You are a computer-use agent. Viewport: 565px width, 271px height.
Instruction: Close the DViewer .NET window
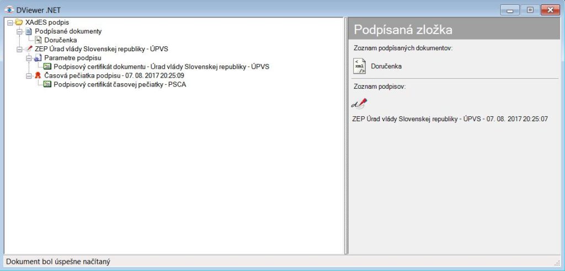(550, 10)
